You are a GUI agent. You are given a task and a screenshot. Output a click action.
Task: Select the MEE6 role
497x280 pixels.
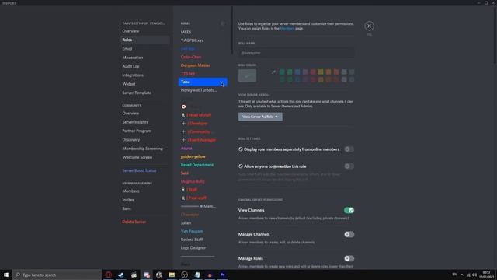pos(186,32)
